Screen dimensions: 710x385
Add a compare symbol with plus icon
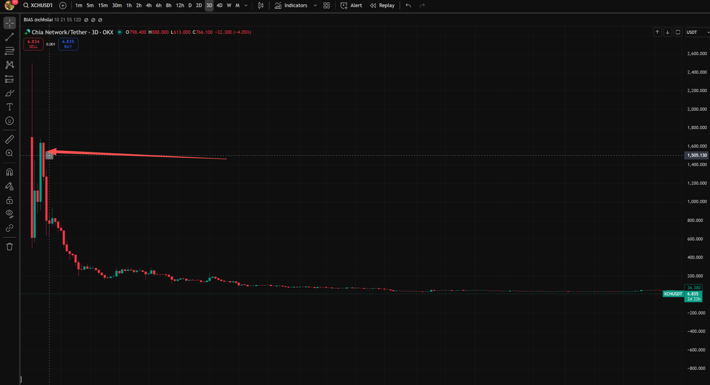pos(63,5)
